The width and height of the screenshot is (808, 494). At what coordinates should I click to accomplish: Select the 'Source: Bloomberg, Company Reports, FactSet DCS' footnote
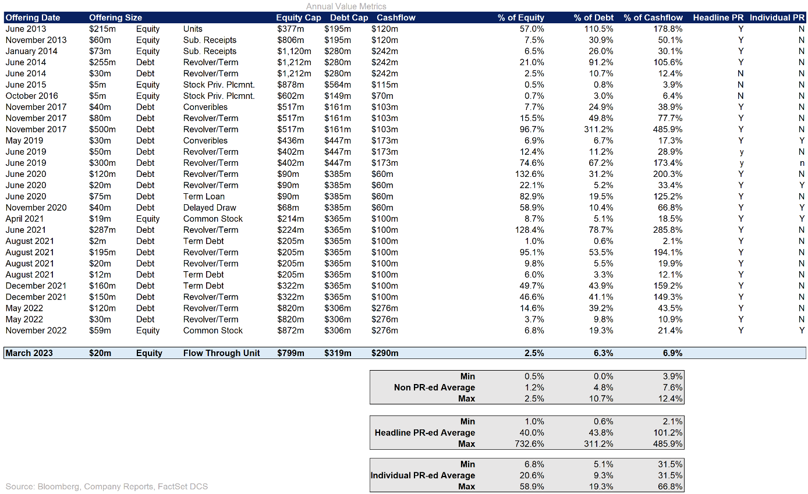[x=107, y=486]
